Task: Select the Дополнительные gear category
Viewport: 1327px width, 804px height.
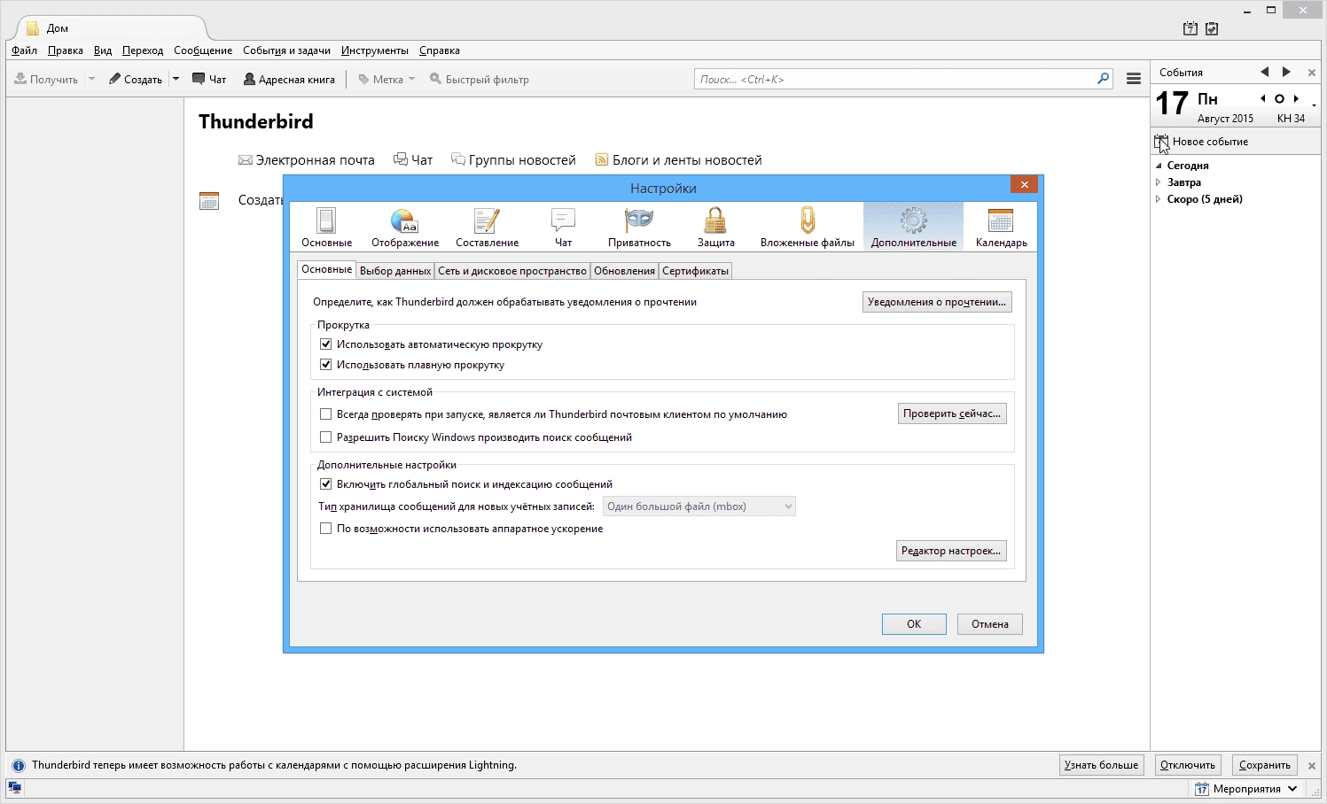Action: click(x=913, y=227)
